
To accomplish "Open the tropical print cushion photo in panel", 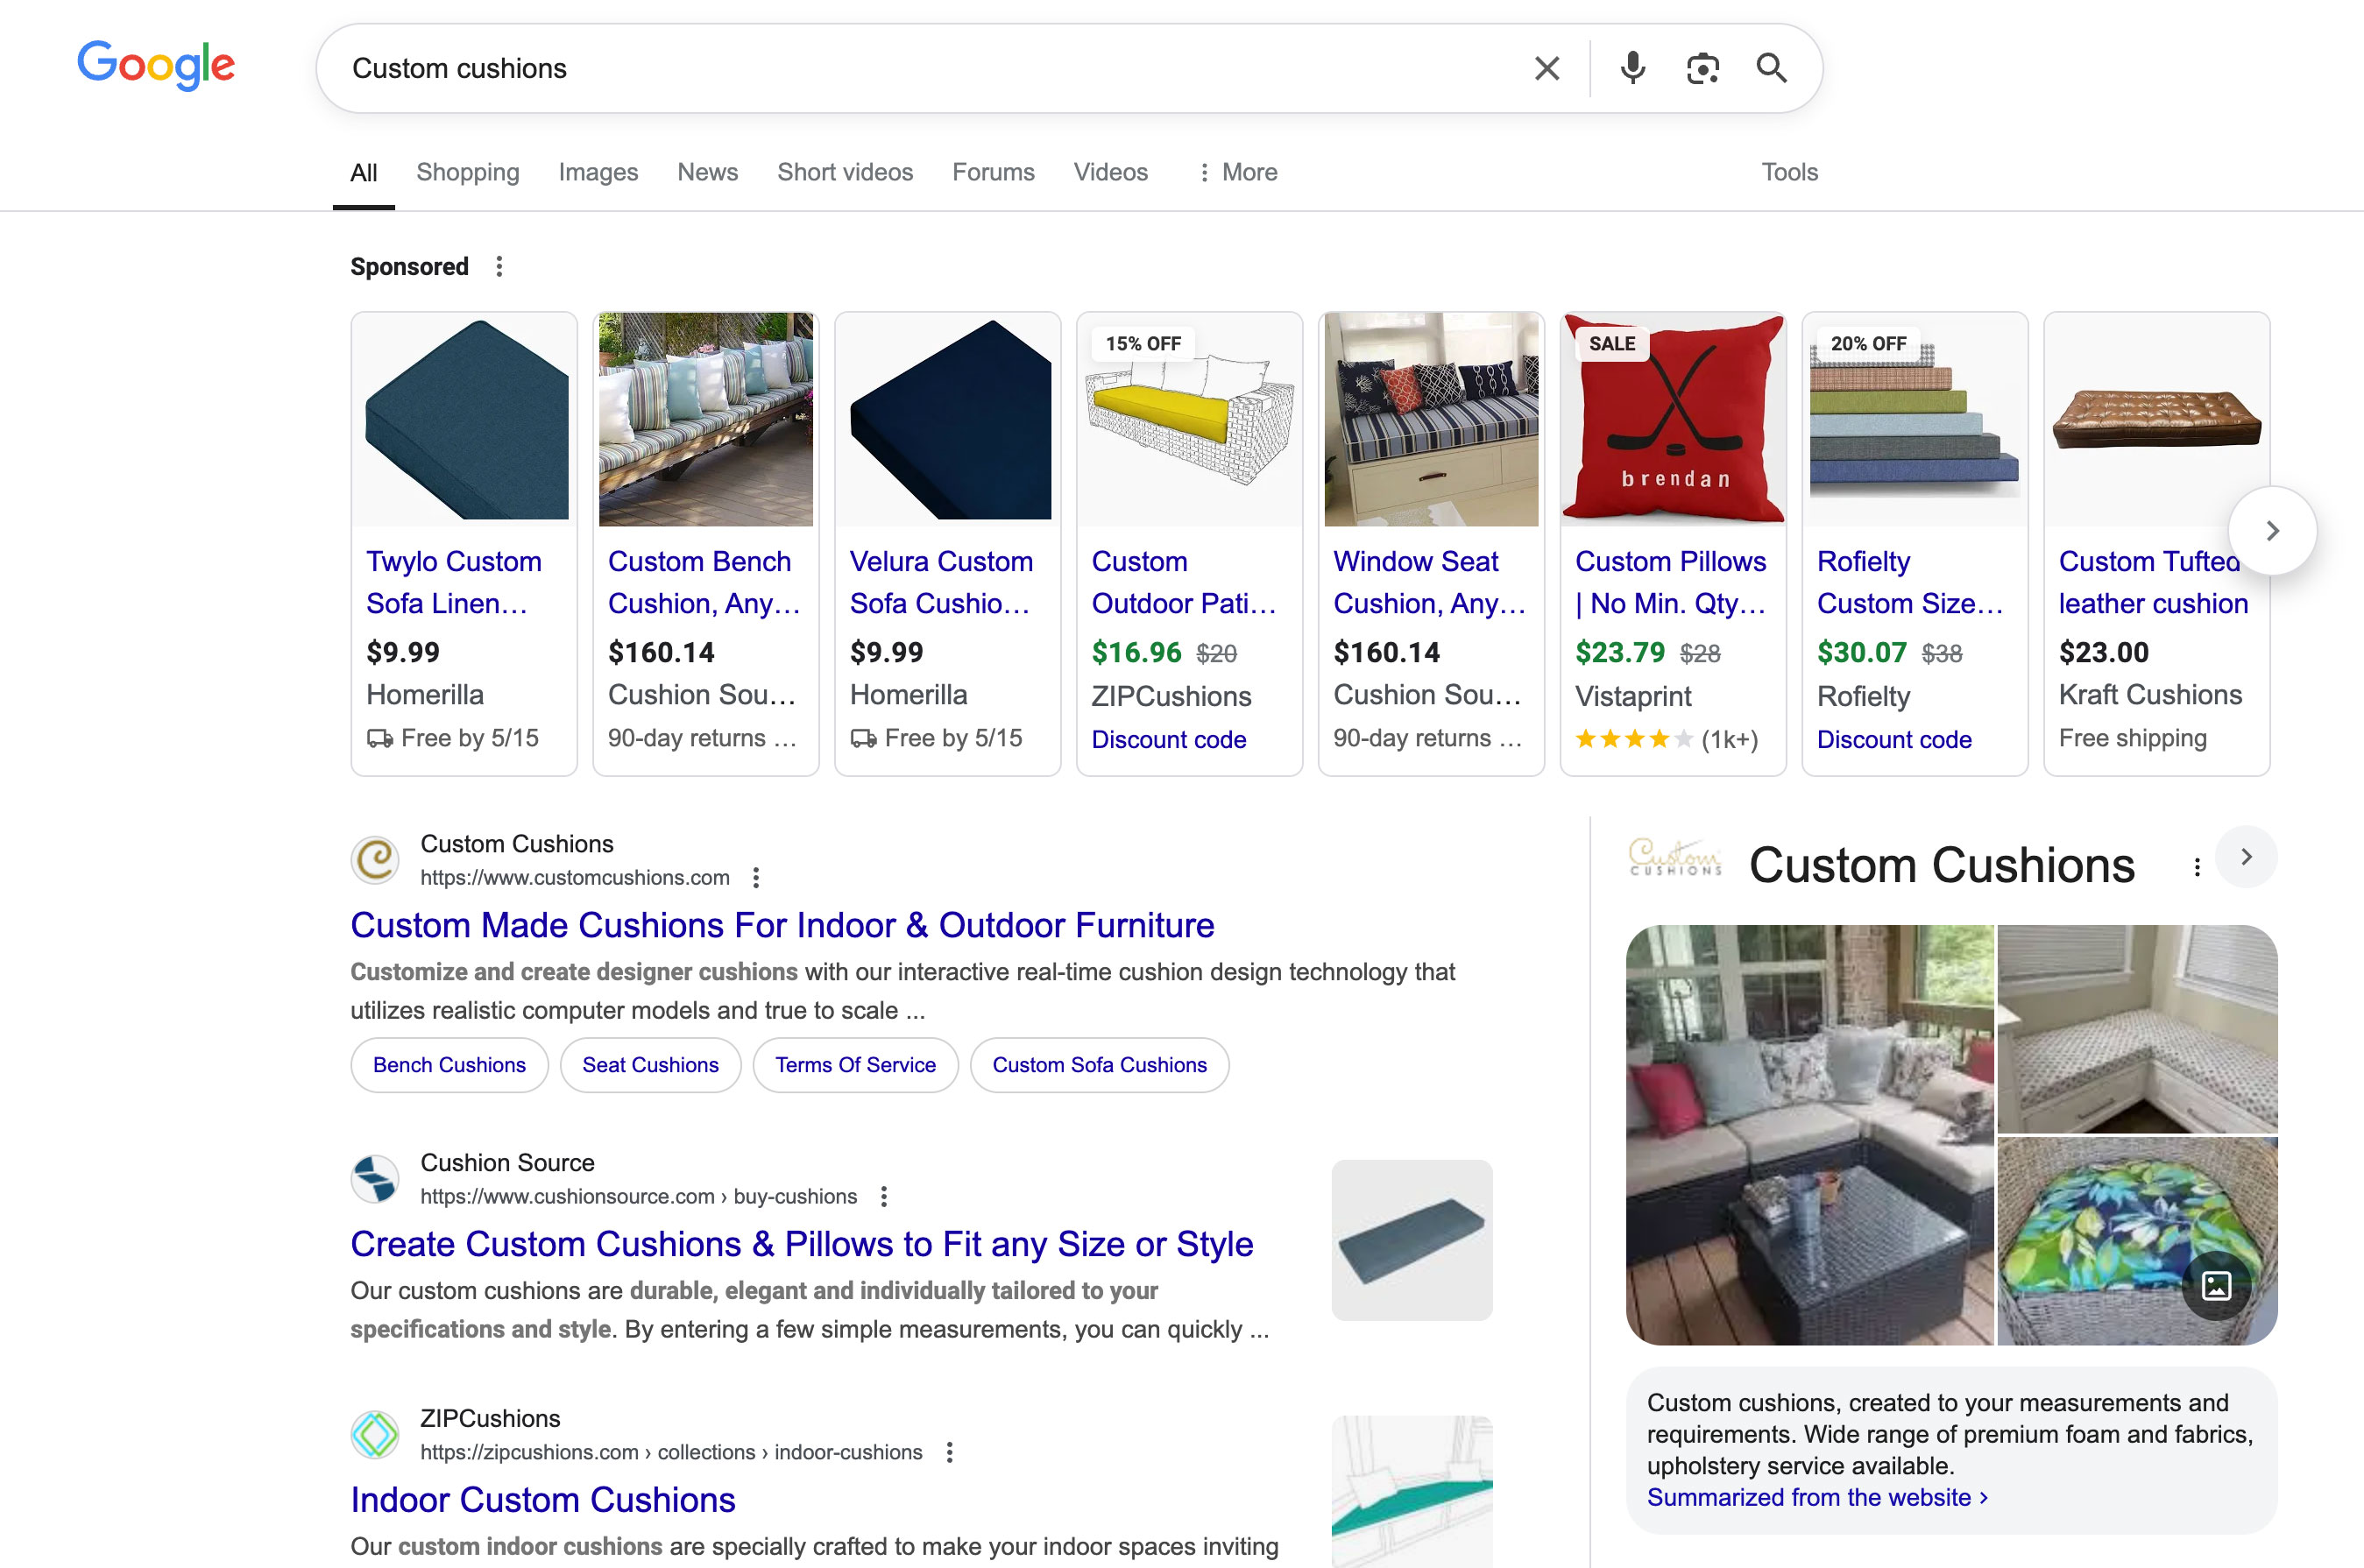I will [2137, 1241].
